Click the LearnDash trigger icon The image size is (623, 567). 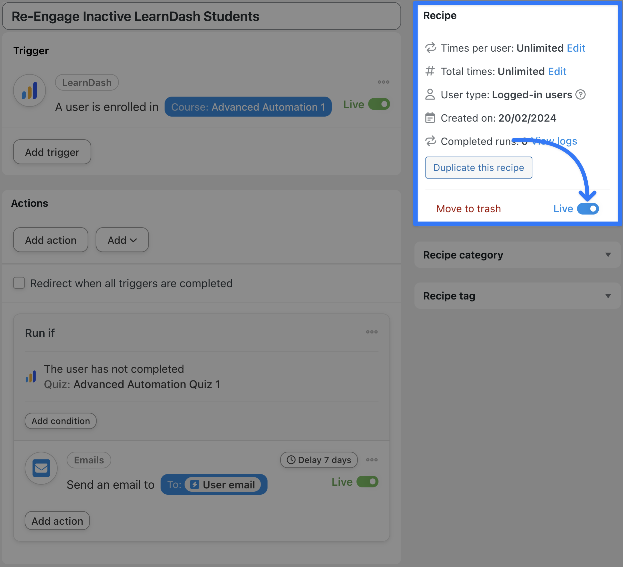point(30,90)
